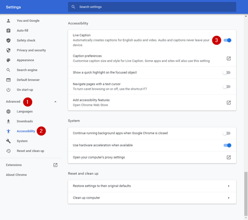Click the Languages globe icon

click(x=8, y=112)
